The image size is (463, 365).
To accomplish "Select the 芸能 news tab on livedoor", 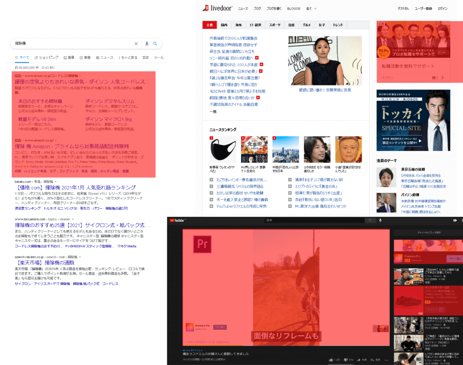I will point(292,25).
